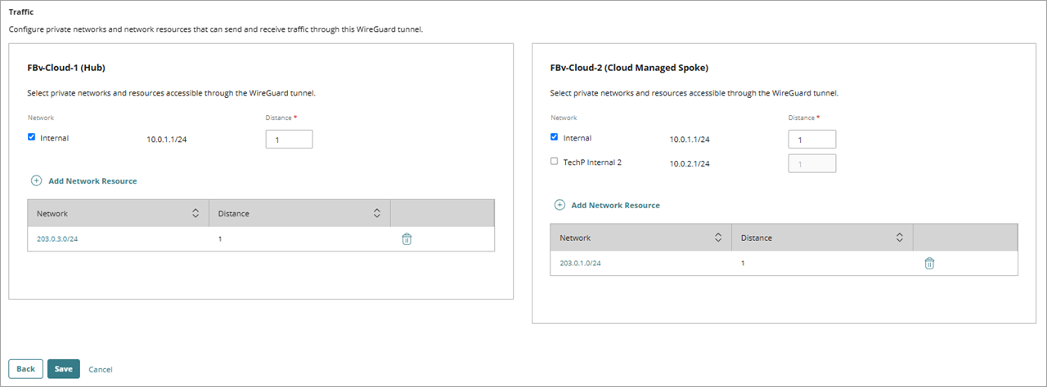Click Add Network Resource text under Hub
Screen dimensions: 1047x387
92,181
